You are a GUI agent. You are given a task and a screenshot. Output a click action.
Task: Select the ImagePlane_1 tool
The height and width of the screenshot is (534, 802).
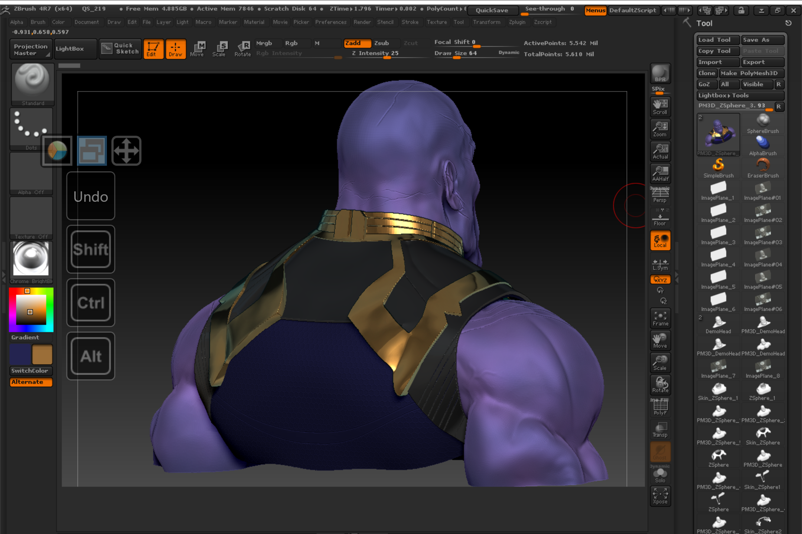tap(718, 191)
